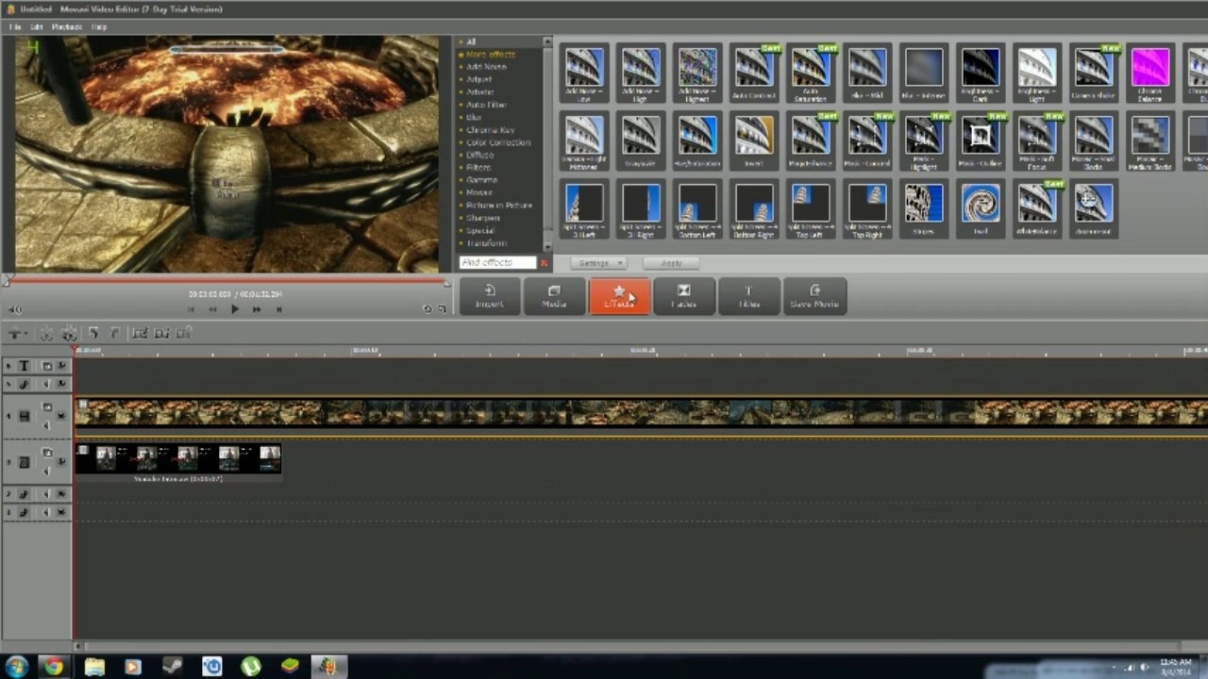Click the Titles track T icon
The width and height of the screenshot is (1208, 679).
tap(25, 366)
